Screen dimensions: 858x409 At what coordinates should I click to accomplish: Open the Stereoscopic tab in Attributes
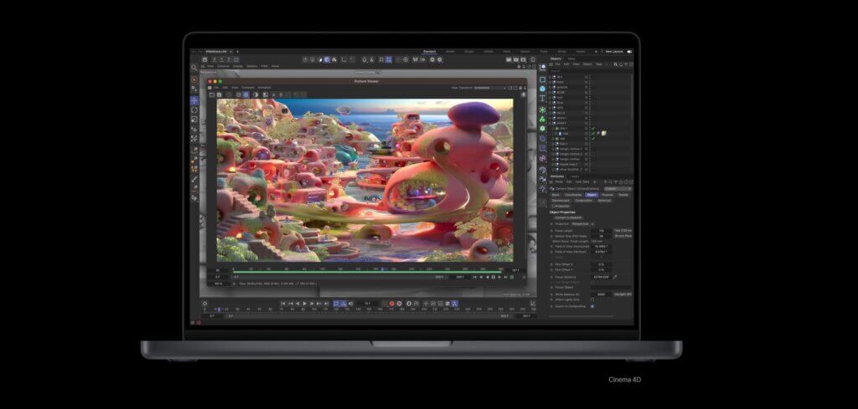click(561, 201)
